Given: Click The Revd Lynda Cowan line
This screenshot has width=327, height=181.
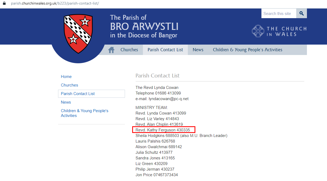Looking at the screenshot, I should [157, 88].
